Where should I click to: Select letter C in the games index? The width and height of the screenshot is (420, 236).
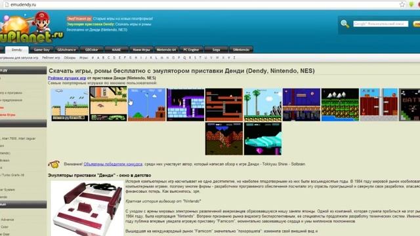[109, 58]
